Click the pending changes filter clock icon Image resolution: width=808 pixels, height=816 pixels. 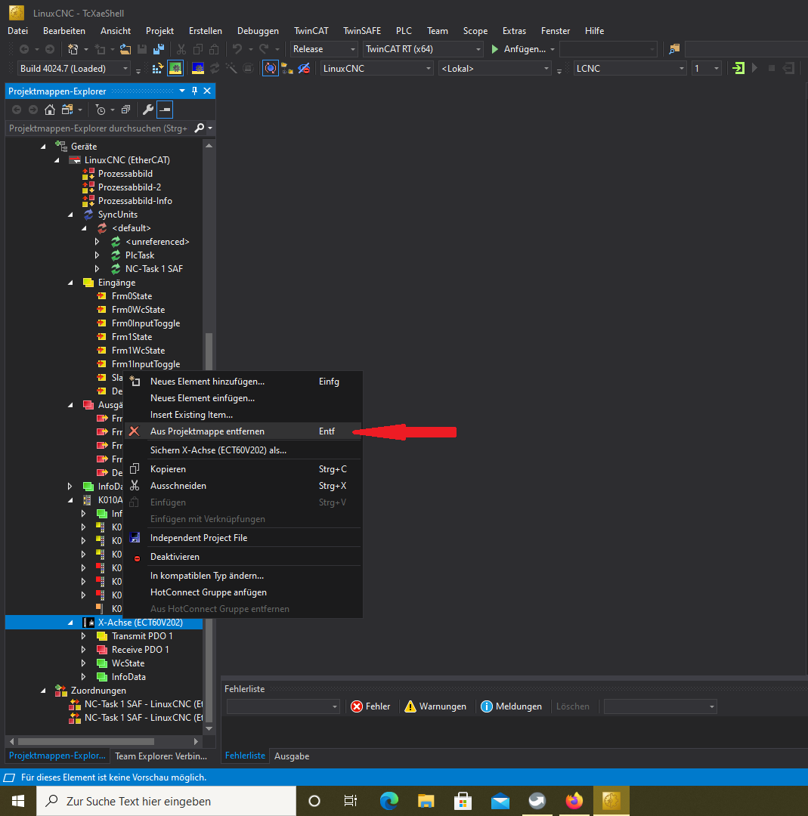pos(101,110)
